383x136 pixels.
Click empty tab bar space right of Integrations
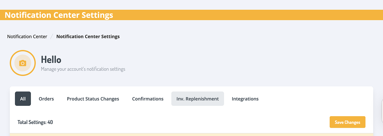pyautogui.click(x=315, y=99)
